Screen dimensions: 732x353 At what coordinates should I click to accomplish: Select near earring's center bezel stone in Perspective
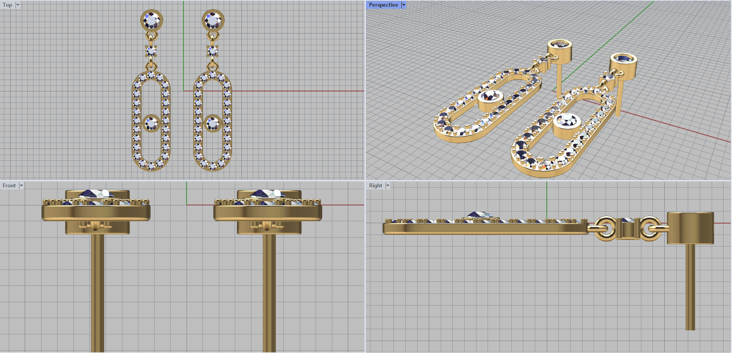pos(567,123)
